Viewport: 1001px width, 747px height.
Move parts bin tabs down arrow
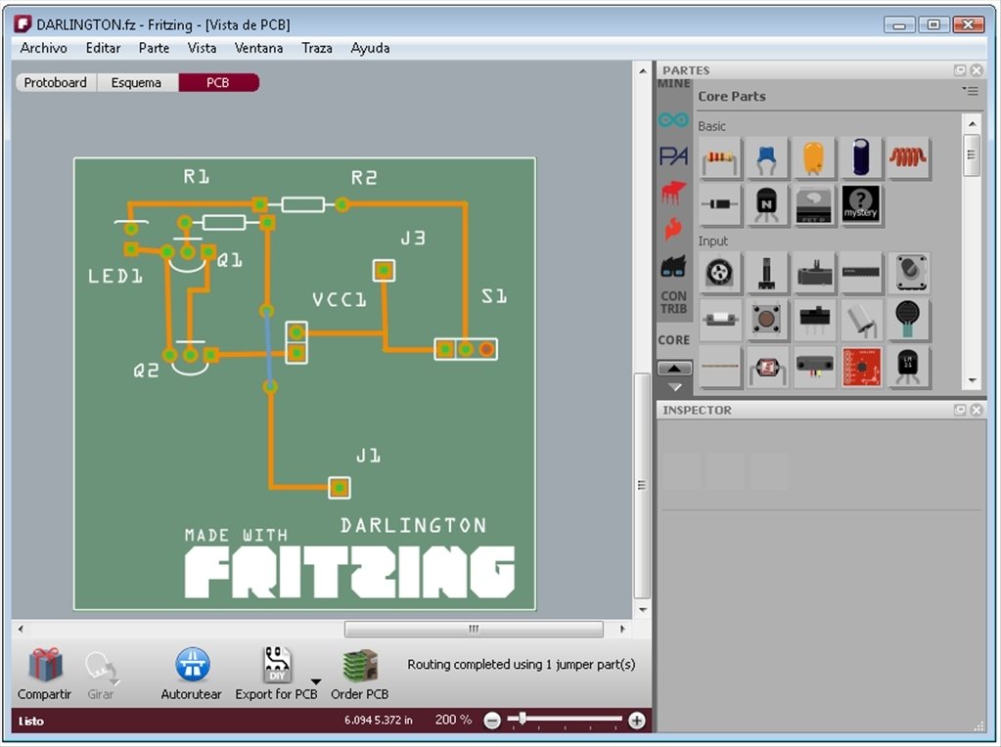[x=675, y=386]
